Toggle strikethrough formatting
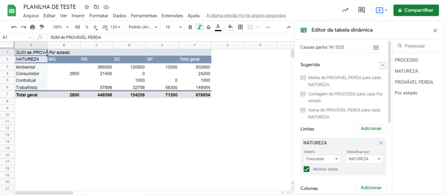This screenshot has width=445, height=195. [209, 27]
